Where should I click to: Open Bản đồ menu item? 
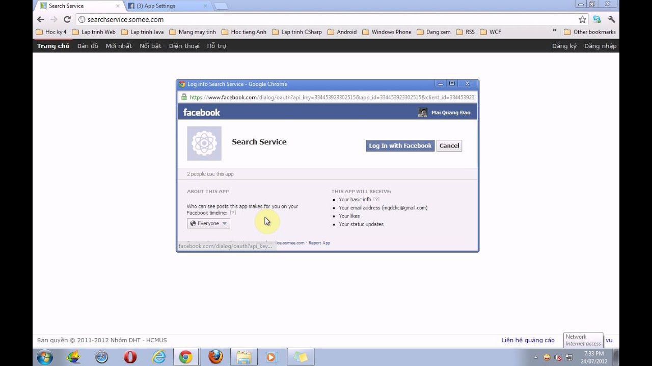pos(88,46)
